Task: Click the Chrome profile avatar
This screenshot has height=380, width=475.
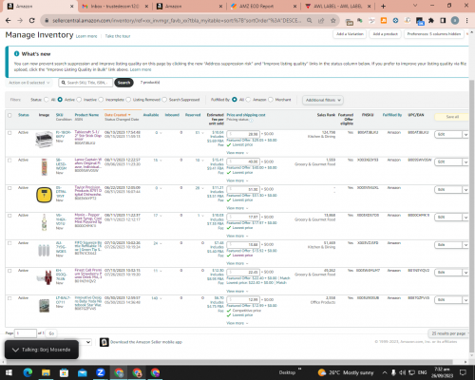Action: click(x=455, y=21)
